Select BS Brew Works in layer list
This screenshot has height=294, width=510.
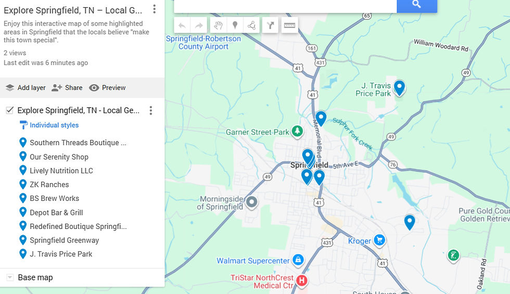coord(54,198)
